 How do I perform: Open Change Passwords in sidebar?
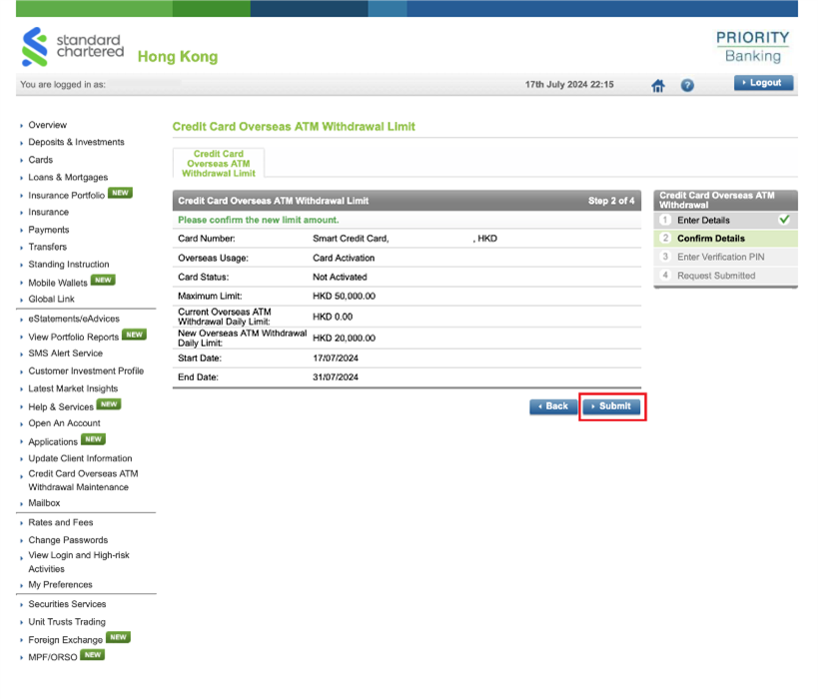tap(67, 540)
